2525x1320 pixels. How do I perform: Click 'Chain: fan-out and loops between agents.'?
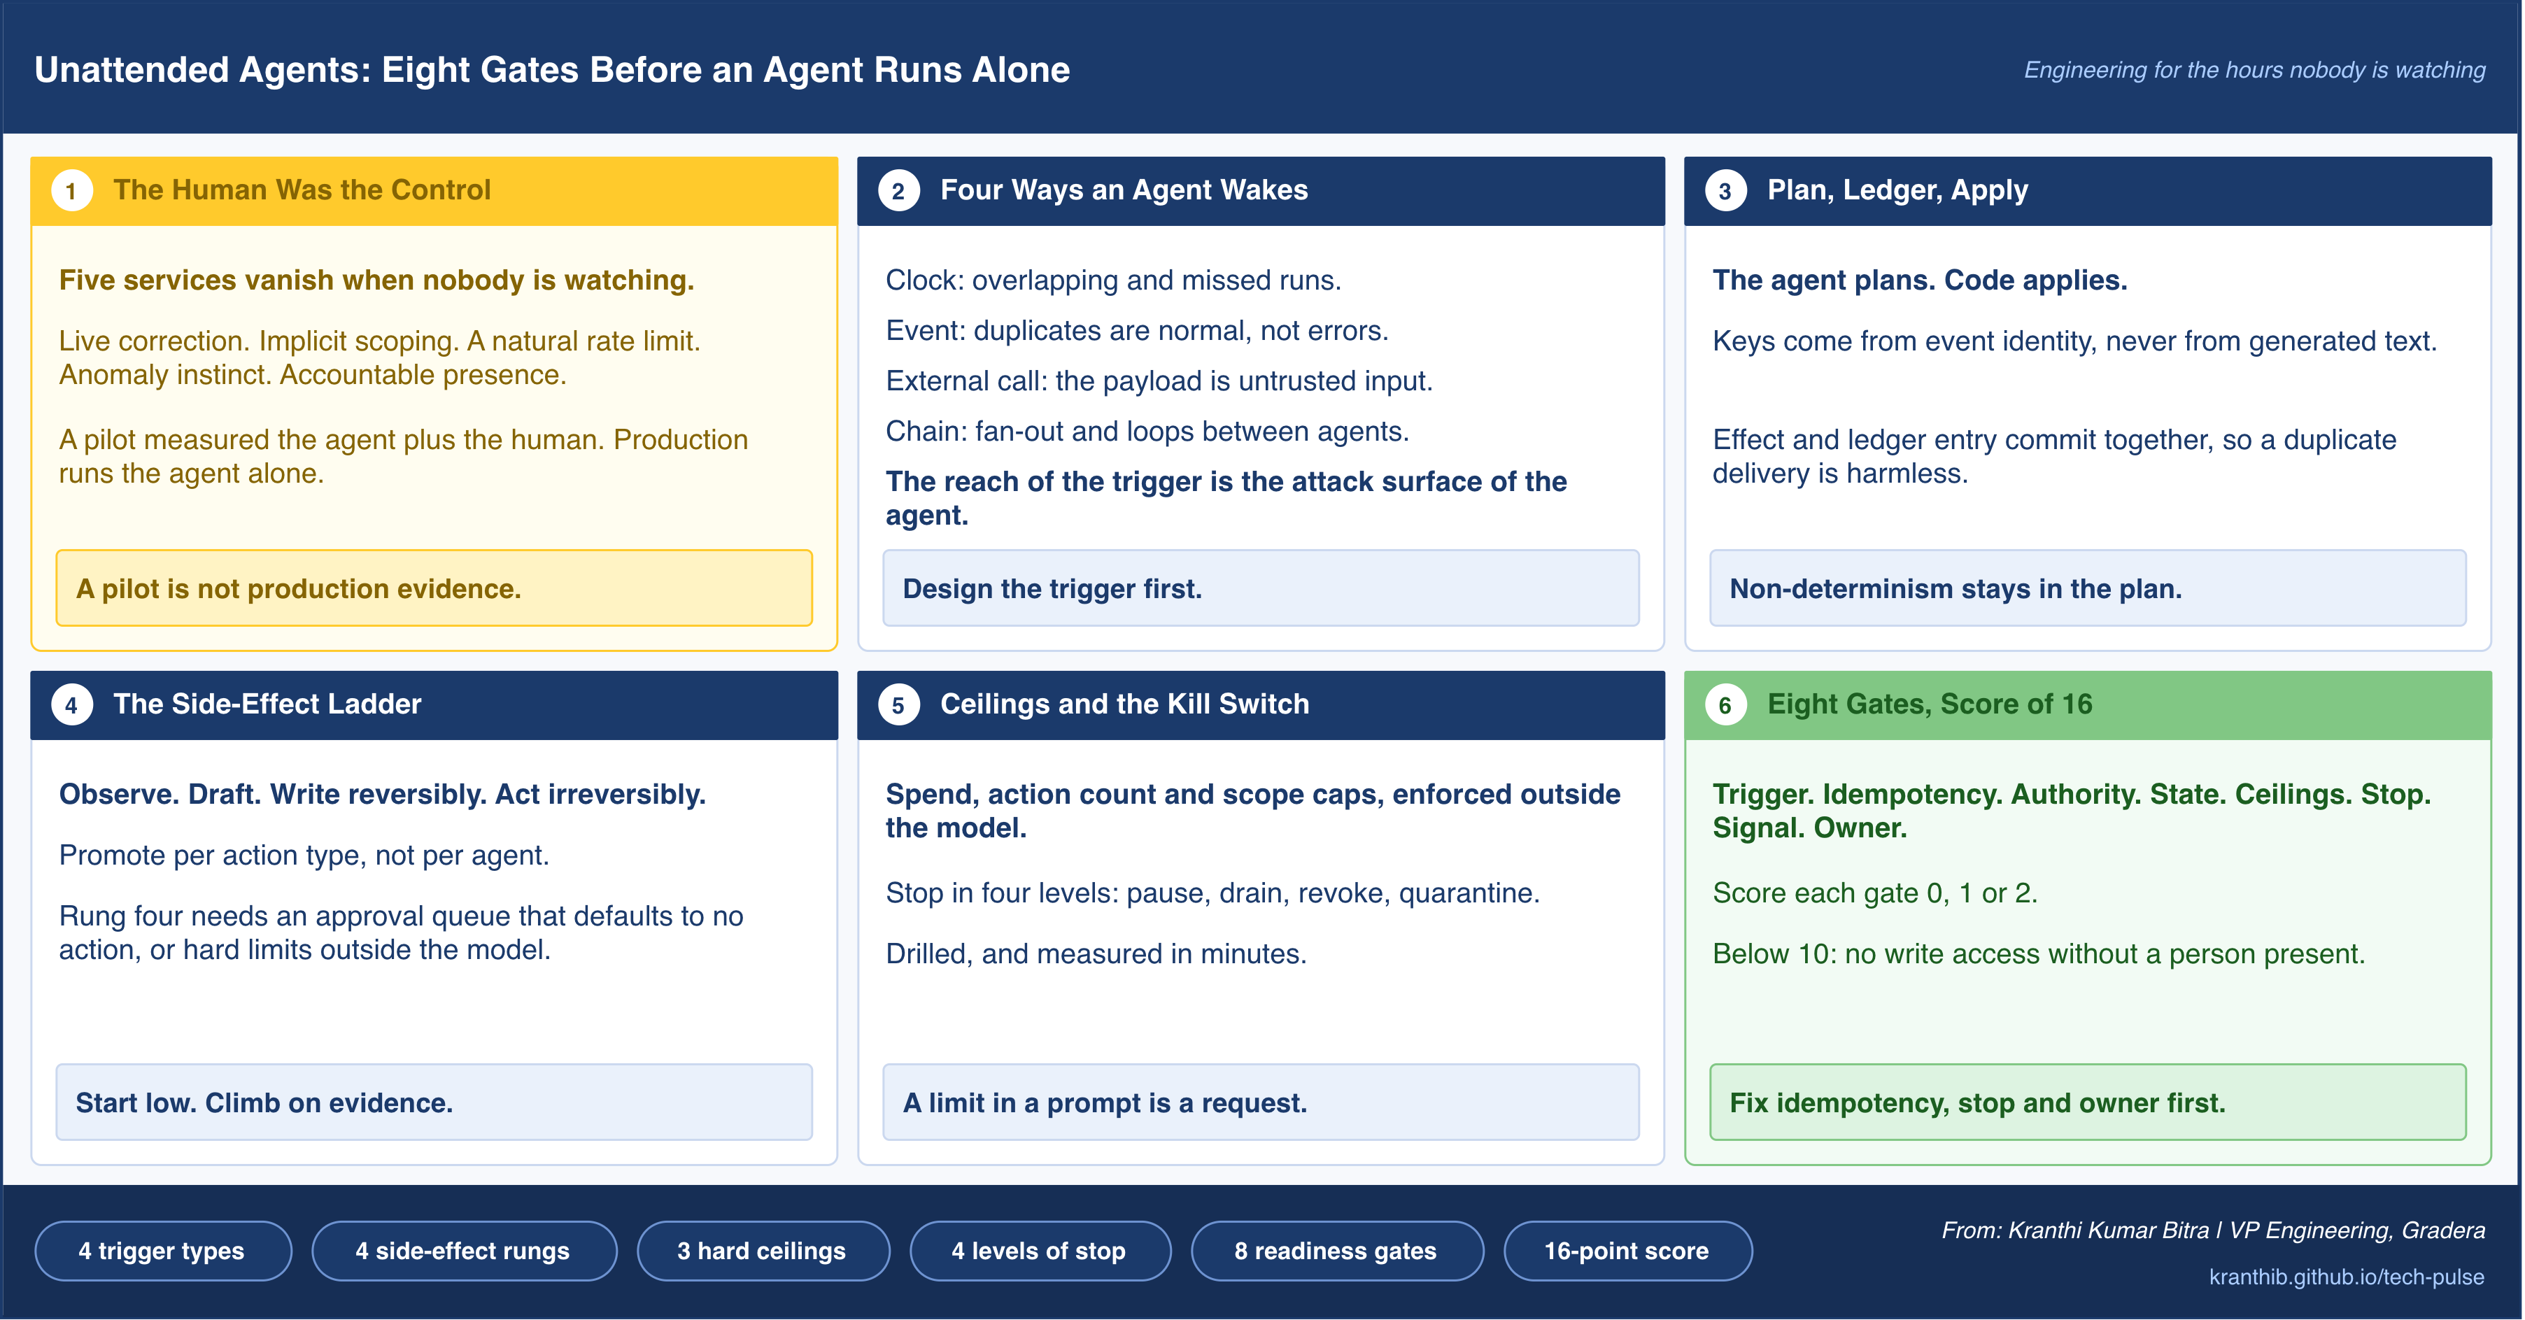coord(1147,431)
